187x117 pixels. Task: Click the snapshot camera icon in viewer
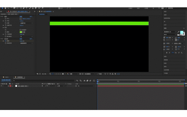click(63, 74)
